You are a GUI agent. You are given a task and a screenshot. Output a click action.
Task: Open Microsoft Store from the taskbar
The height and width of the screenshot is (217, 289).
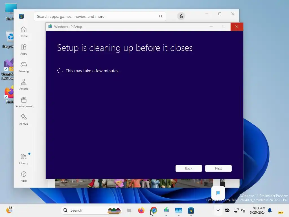point(191,210)
